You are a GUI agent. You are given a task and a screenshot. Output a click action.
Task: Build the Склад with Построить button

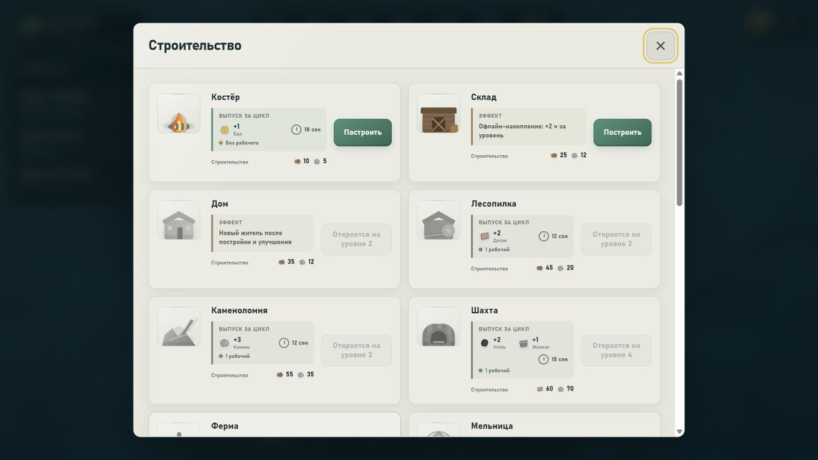point(622,133)
